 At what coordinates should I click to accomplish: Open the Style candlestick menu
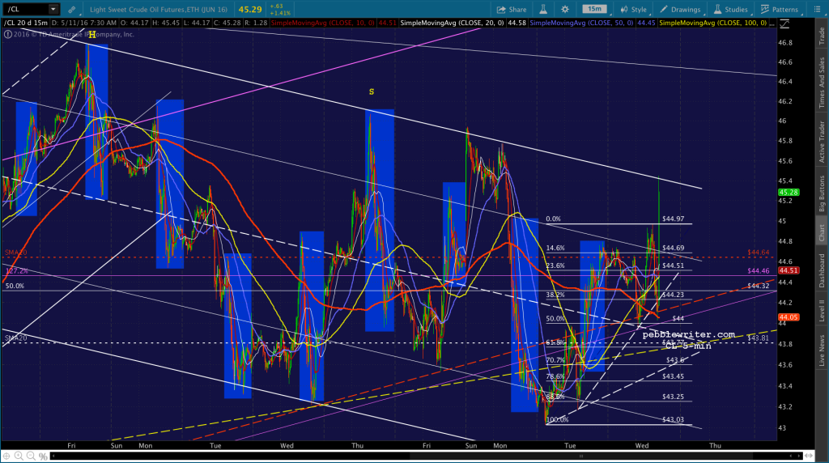[633, 10]
